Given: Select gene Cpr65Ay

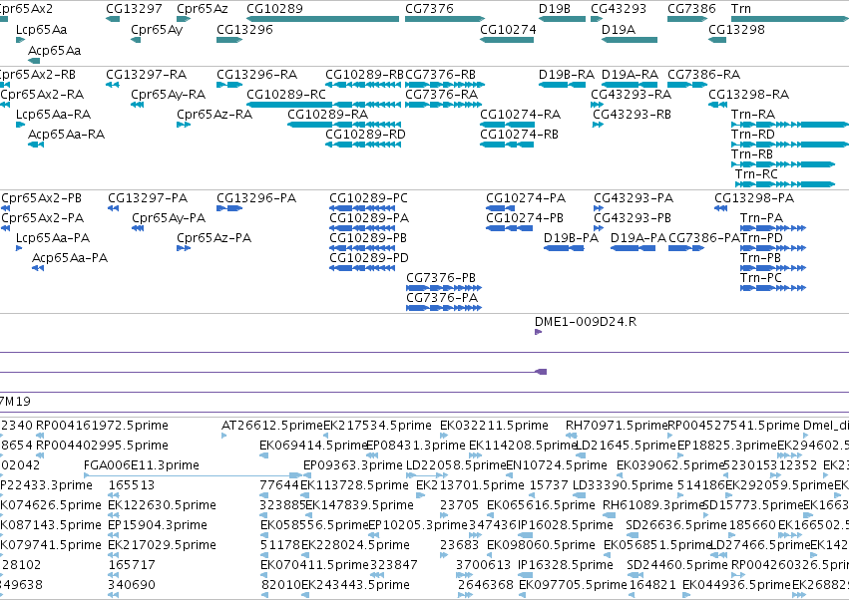Looking at the screenshot, I should pos(136,40).
